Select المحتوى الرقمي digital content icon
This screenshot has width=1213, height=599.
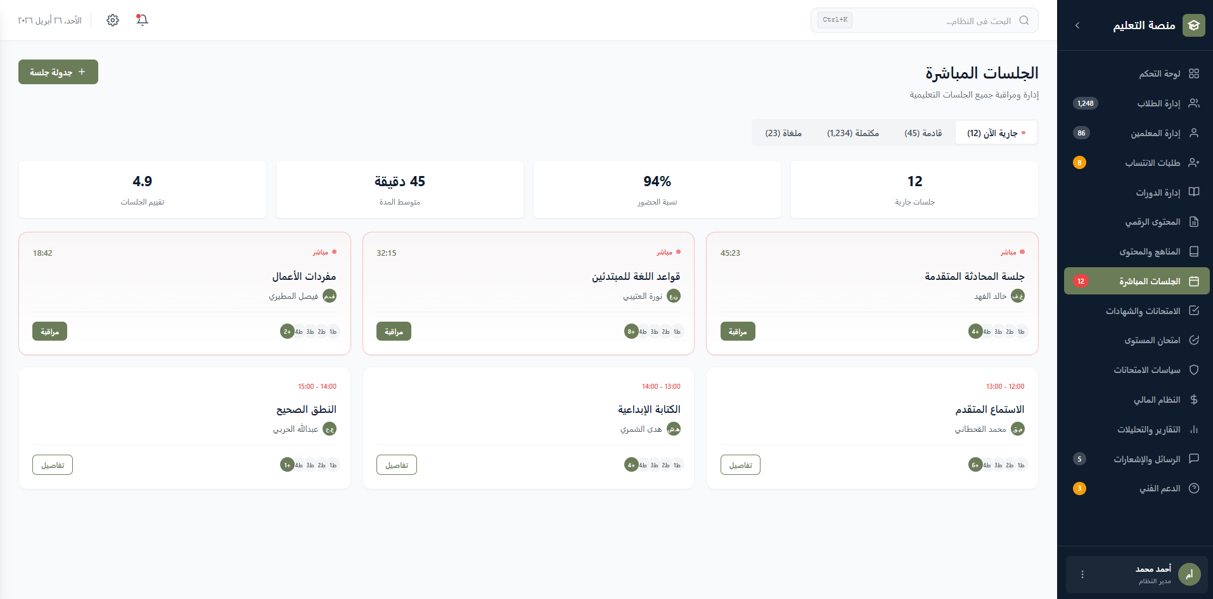1194,222
